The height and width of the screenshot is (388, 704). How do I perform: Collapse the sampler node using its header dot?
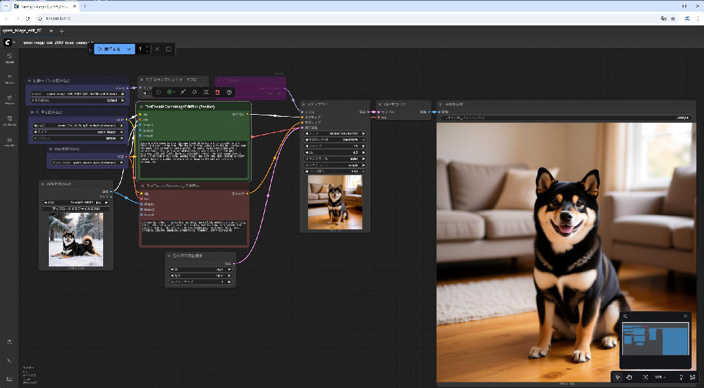[x=304, y=104]
